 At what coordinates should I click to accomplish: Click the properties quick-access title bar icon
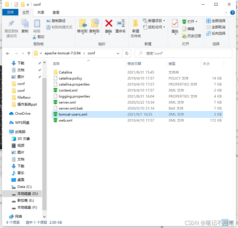(16, 5)
